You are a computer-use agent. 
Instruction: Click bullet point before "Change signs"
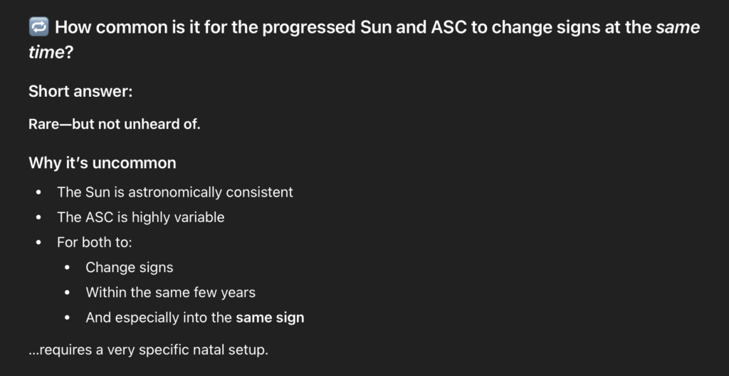[68, 268]
